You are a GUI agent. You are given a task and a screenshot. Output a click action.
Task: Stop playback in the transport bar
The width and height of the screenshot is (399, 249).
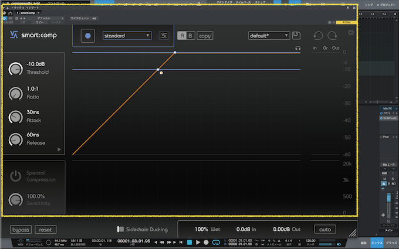click(x=190, y=243)
